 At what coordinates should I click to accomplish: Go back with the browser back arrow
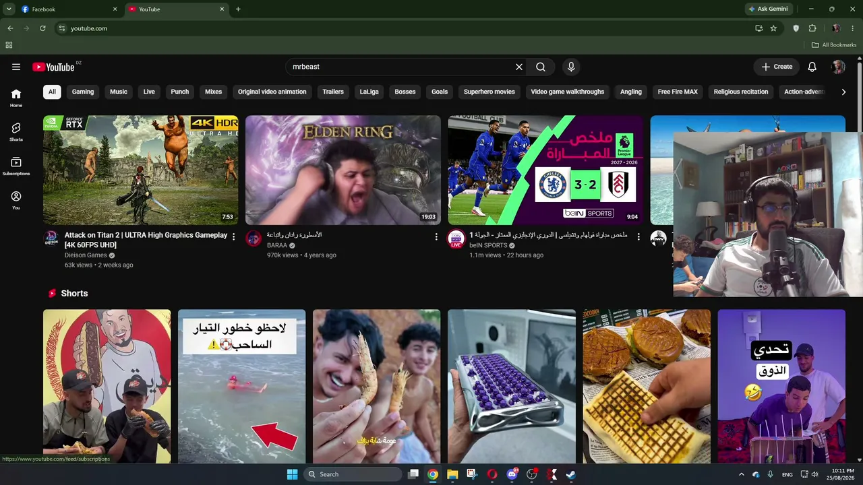tap(10, 28)
